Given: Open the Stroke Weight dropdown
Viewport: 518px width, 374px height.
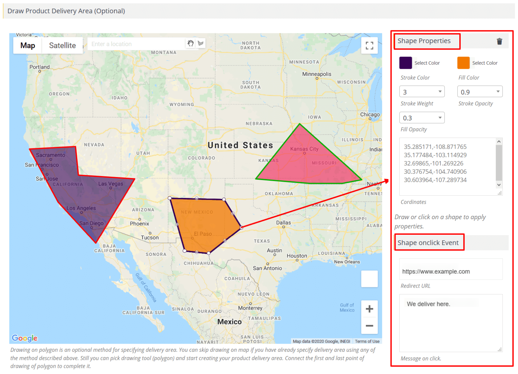Looking at the screenshot, I should 422,91.
